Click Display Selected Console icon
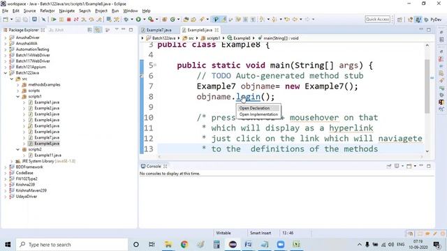 point(397,166)
